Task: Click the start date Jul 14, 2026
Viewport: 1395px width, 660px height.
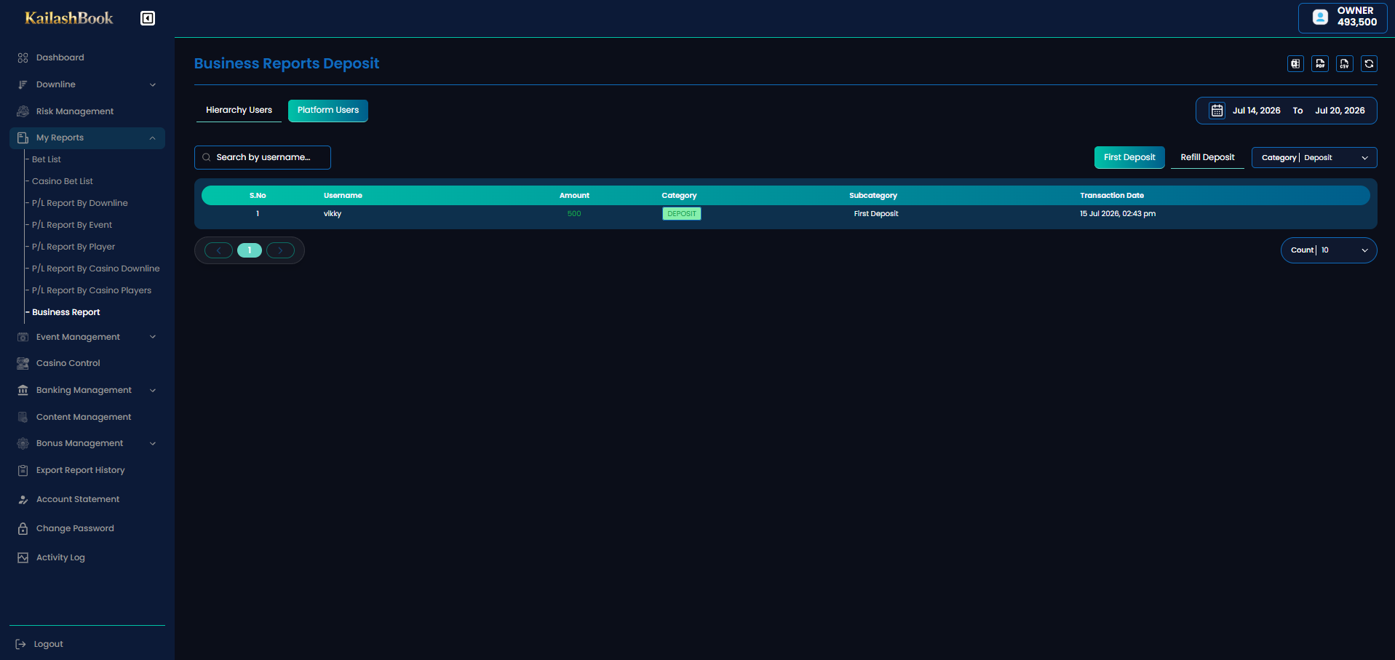Action: pyautogui.click(x=1256, y=111)
